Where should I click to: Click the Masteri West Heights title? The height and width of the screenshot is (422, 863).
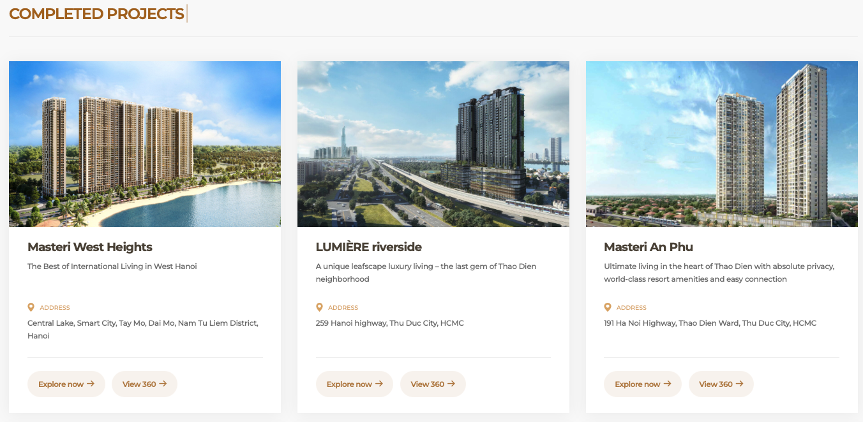coord(90,247)
